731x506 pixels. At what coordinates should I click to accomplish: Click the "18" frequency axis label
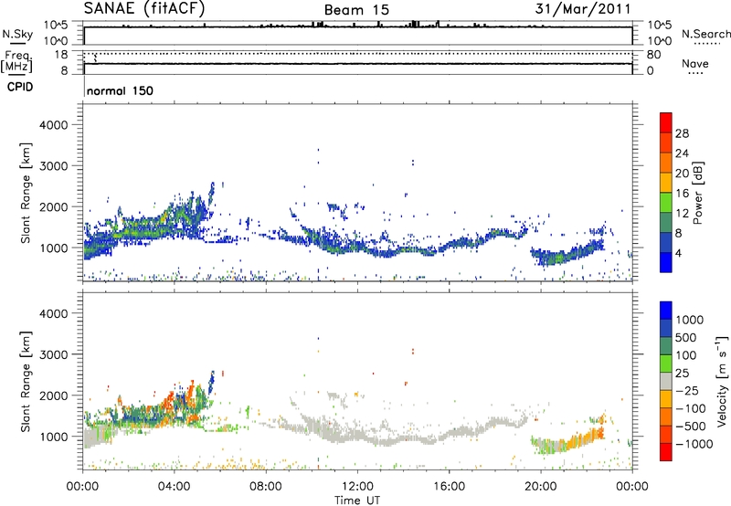pyautogui.click(x=61, y=55)
